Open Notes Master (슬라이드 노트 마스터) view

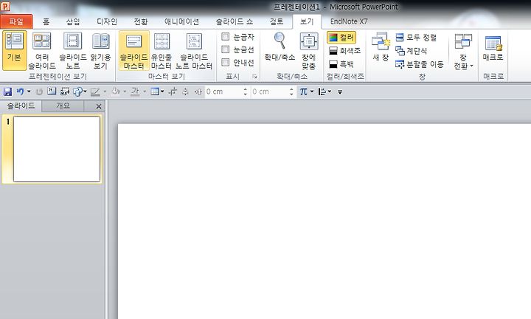[194, 50]
